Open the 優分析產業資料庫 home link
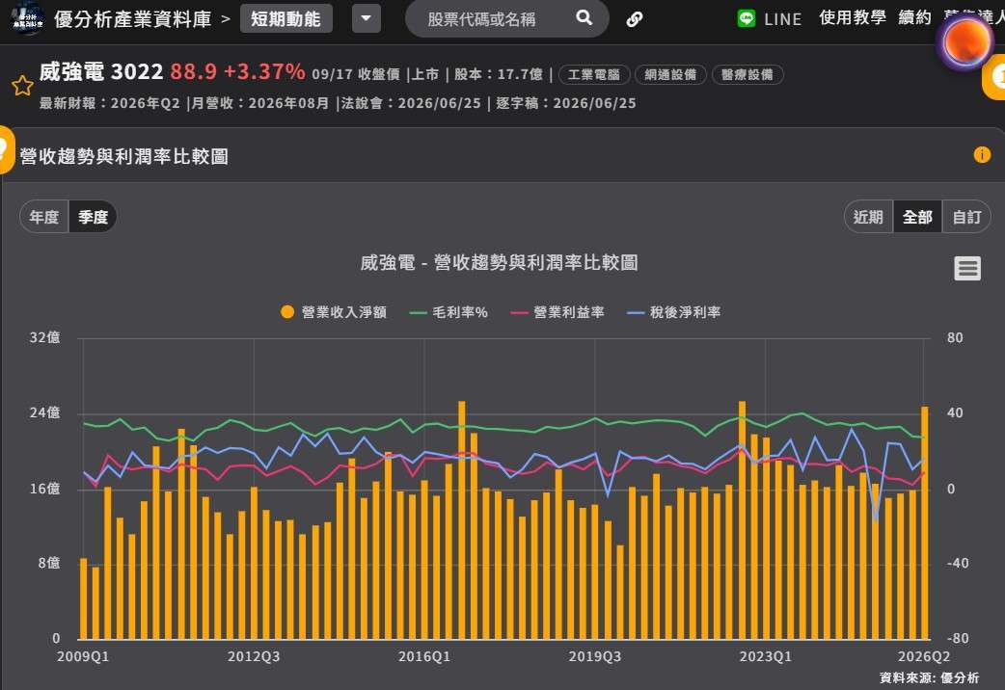The height and width of the screenshot is (690, 1005). tap(133, 19)
